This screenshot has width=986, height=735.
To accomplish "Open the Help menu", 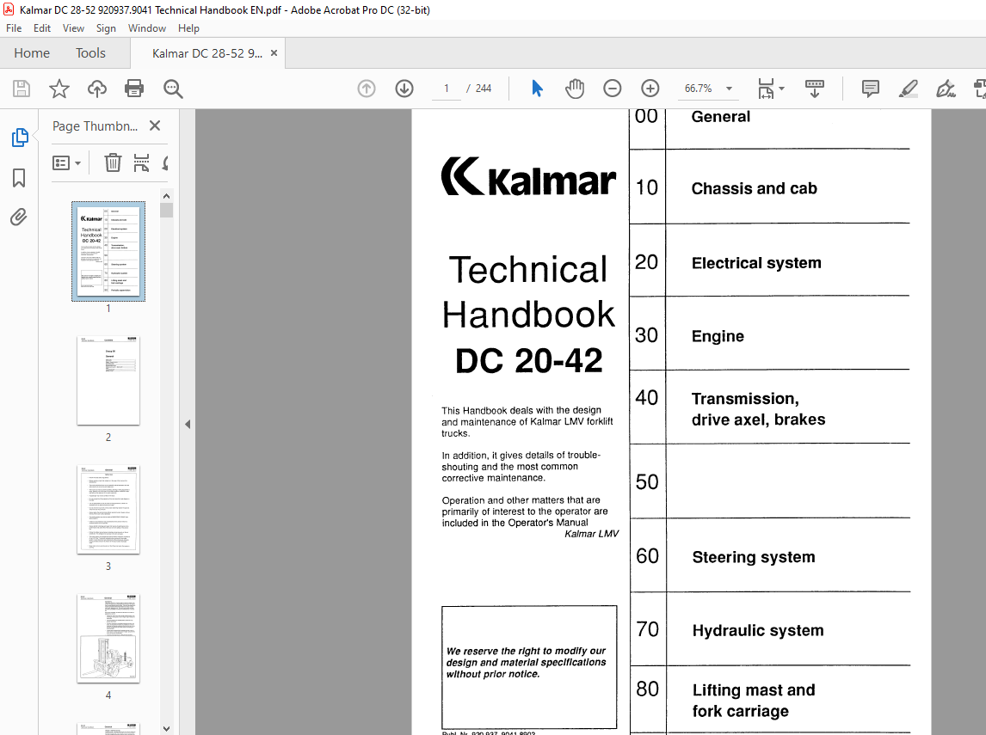I will 188,28.
